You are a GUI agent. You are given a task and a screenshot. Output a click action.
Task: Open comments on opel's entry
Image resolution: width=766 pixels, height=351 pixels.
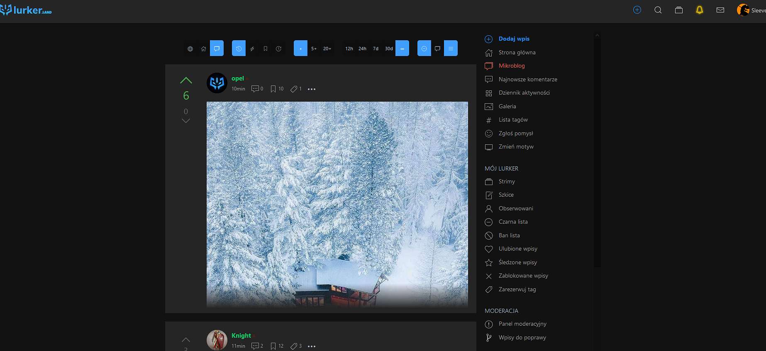pyautogui.click(x=257, y=89)
